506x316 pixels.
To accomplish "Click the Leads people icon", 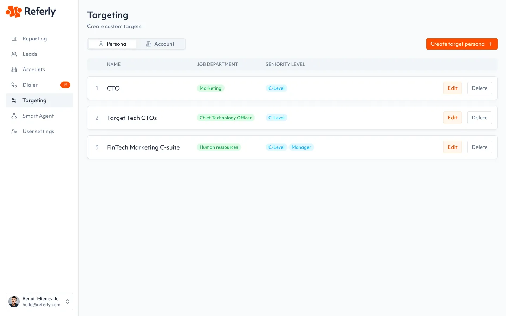I will click(x=14, y=54).
